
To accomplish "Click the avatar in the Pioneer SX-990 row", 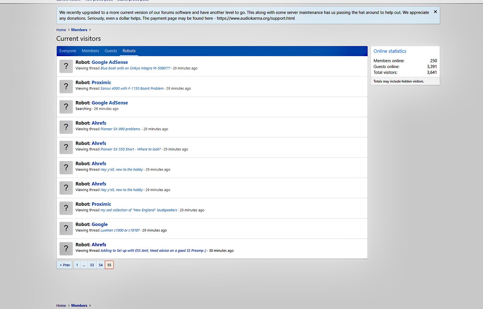I will 66,127.
